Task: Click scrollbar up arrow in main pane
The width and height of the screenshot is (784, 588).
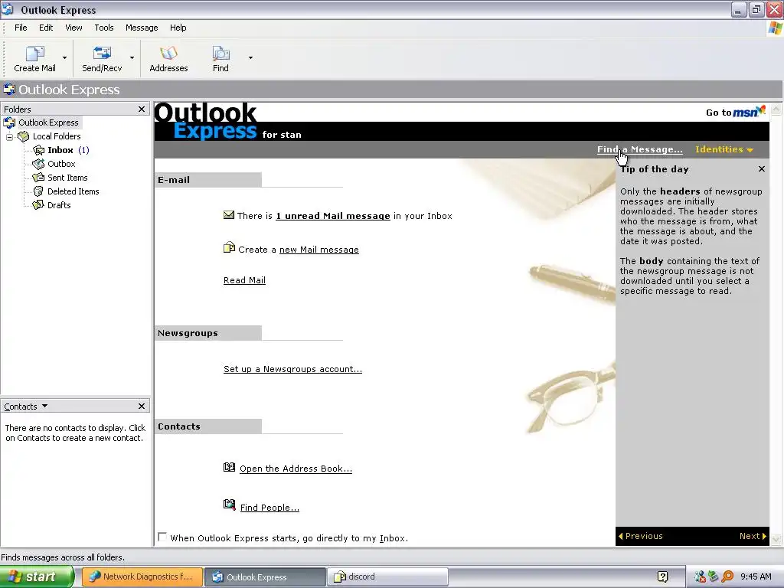Action: click(776, 109)
